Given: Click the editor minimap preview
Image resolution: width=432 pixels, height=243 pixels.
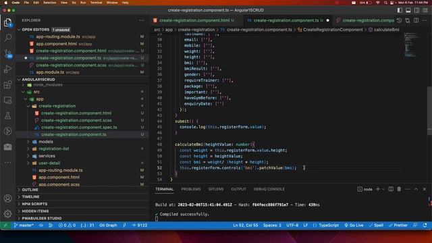Looking at the screenshot, I should click(x=411, y=45).
